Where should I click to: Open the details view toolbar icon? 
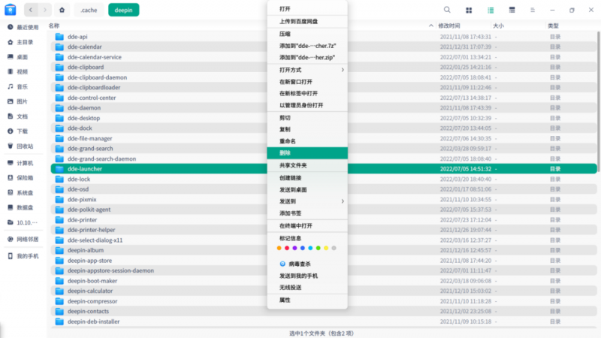pos(512,11)
